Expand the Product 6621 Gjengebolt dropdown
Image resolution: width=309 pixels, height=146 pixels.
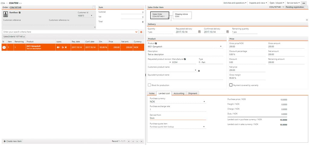coord(221,47)
